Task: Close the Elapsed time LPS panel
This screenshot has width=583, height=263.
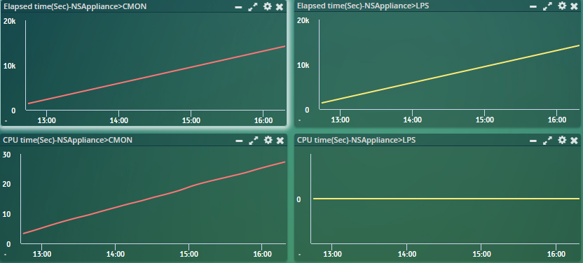Action: 574,6
